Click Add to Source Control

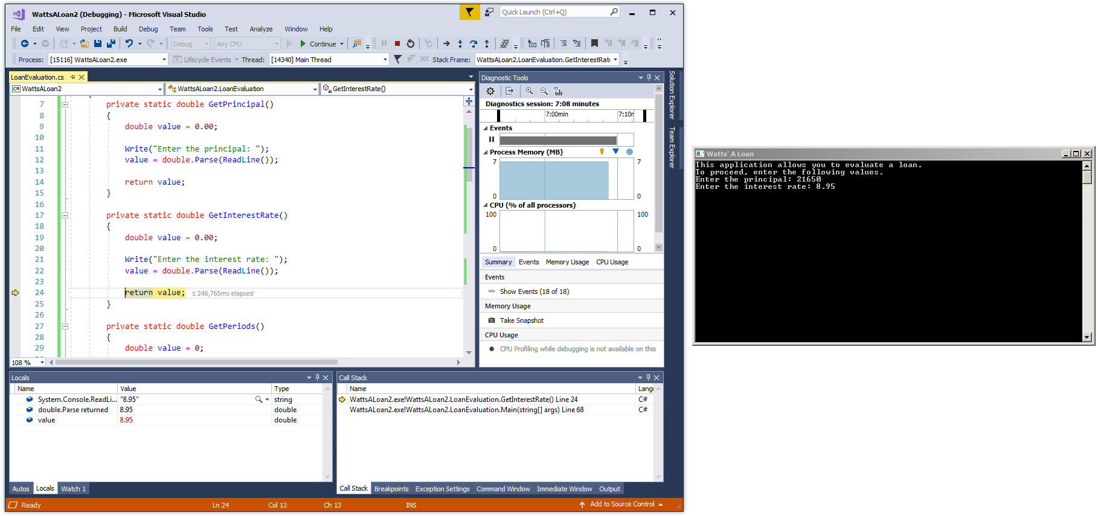coord(621,505)
